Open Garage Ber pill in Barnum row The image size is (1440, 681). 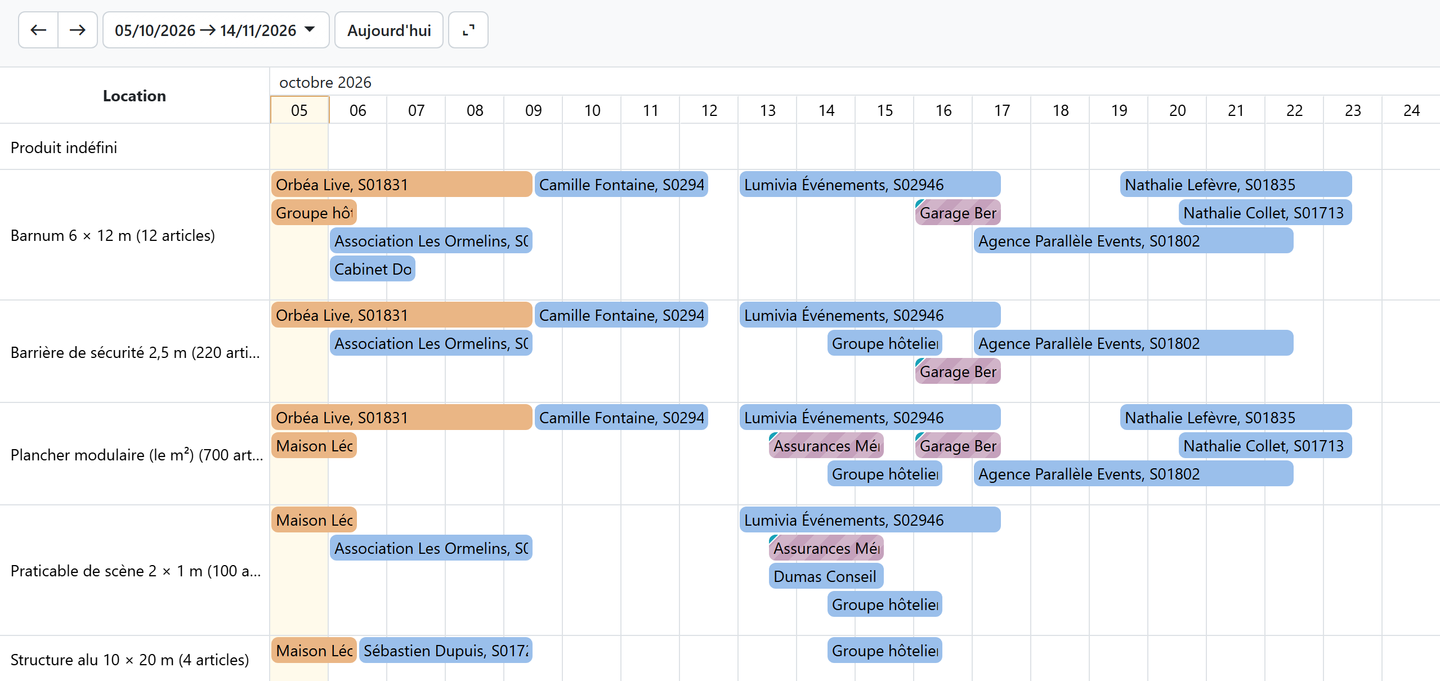click(958, 212)
